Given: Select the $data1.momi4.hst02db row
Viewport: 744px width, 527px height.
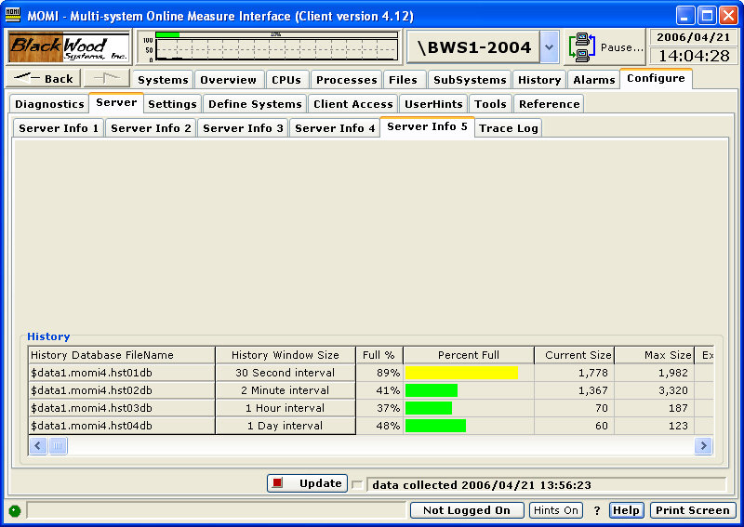Looking at the screenshot, I should click(121, 390).
